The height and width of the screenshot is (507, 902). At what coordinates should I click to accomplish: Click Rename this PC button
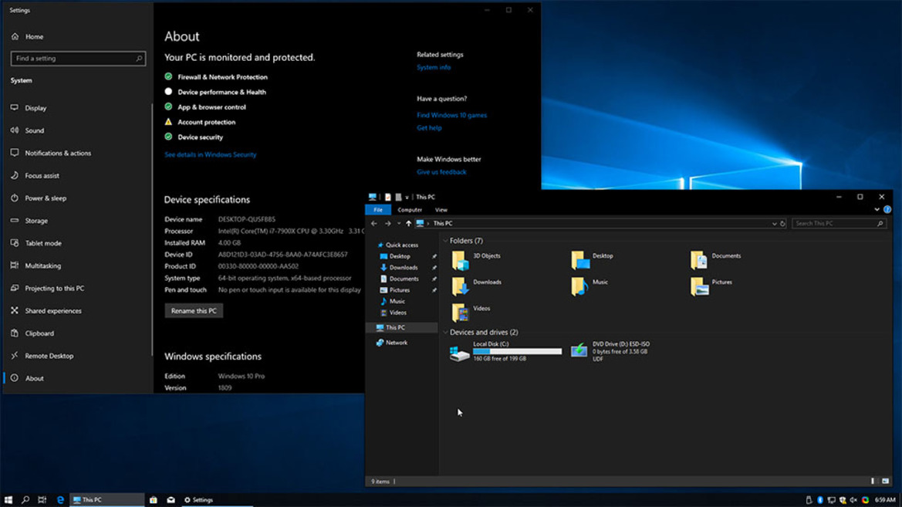[x=194, y=311]
